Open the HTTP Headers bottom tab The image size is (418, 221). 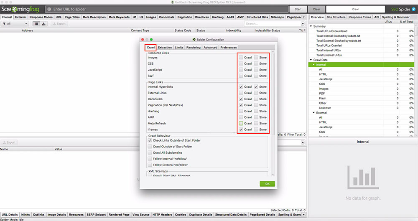tap(162, 215)
